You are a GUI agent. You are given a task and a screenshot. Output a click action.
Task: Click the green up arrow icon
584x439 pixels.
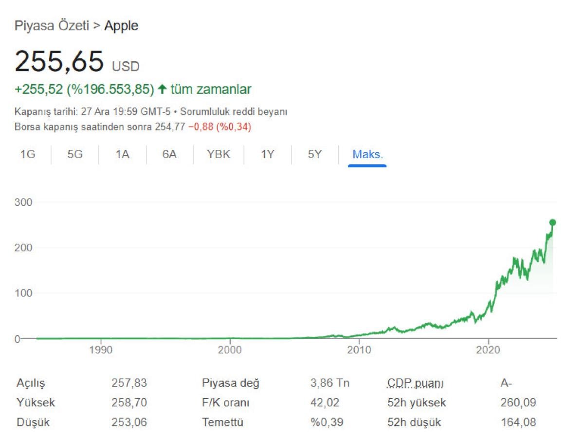163,89
